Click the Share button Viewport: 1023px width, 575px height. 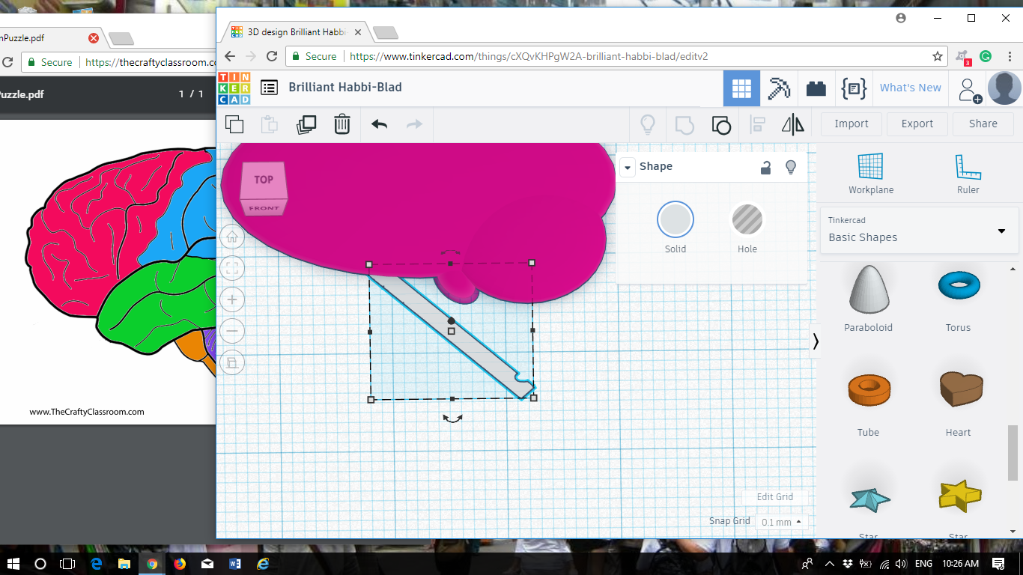(x=983, y=124)
